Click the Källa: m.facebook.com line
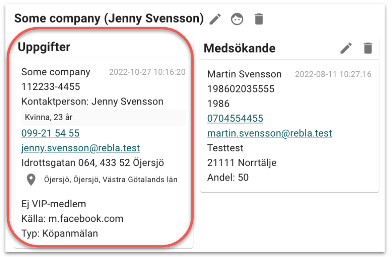The image size is (392, 257). (72, 218)
